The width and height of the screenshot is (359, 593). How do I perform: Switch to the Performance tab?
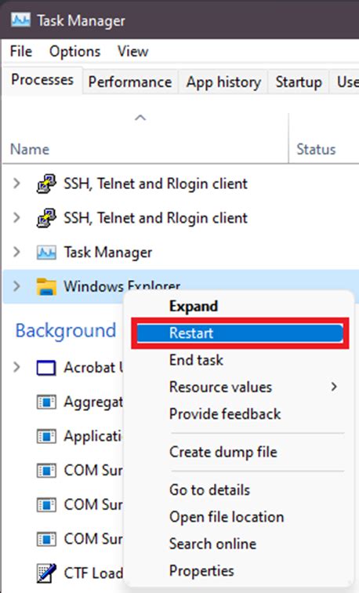coord(130,82)
